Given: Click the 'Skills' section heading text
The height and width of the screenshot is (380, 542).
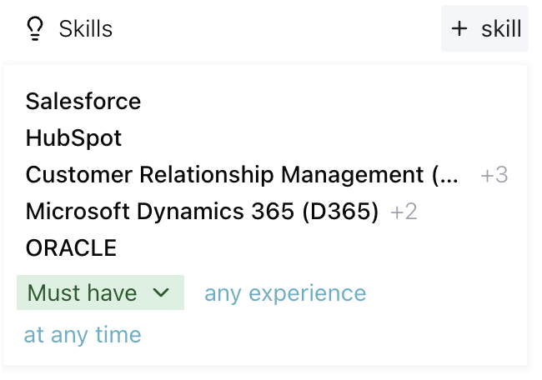Looking at the screenshot, I should pos(85,29).
